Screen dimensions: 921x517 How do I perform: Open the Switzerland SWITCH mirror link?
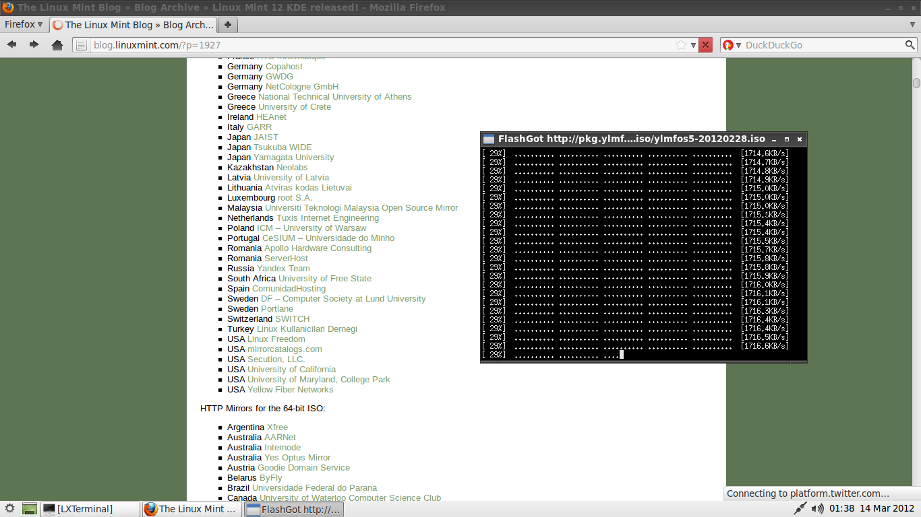(293, 318)
